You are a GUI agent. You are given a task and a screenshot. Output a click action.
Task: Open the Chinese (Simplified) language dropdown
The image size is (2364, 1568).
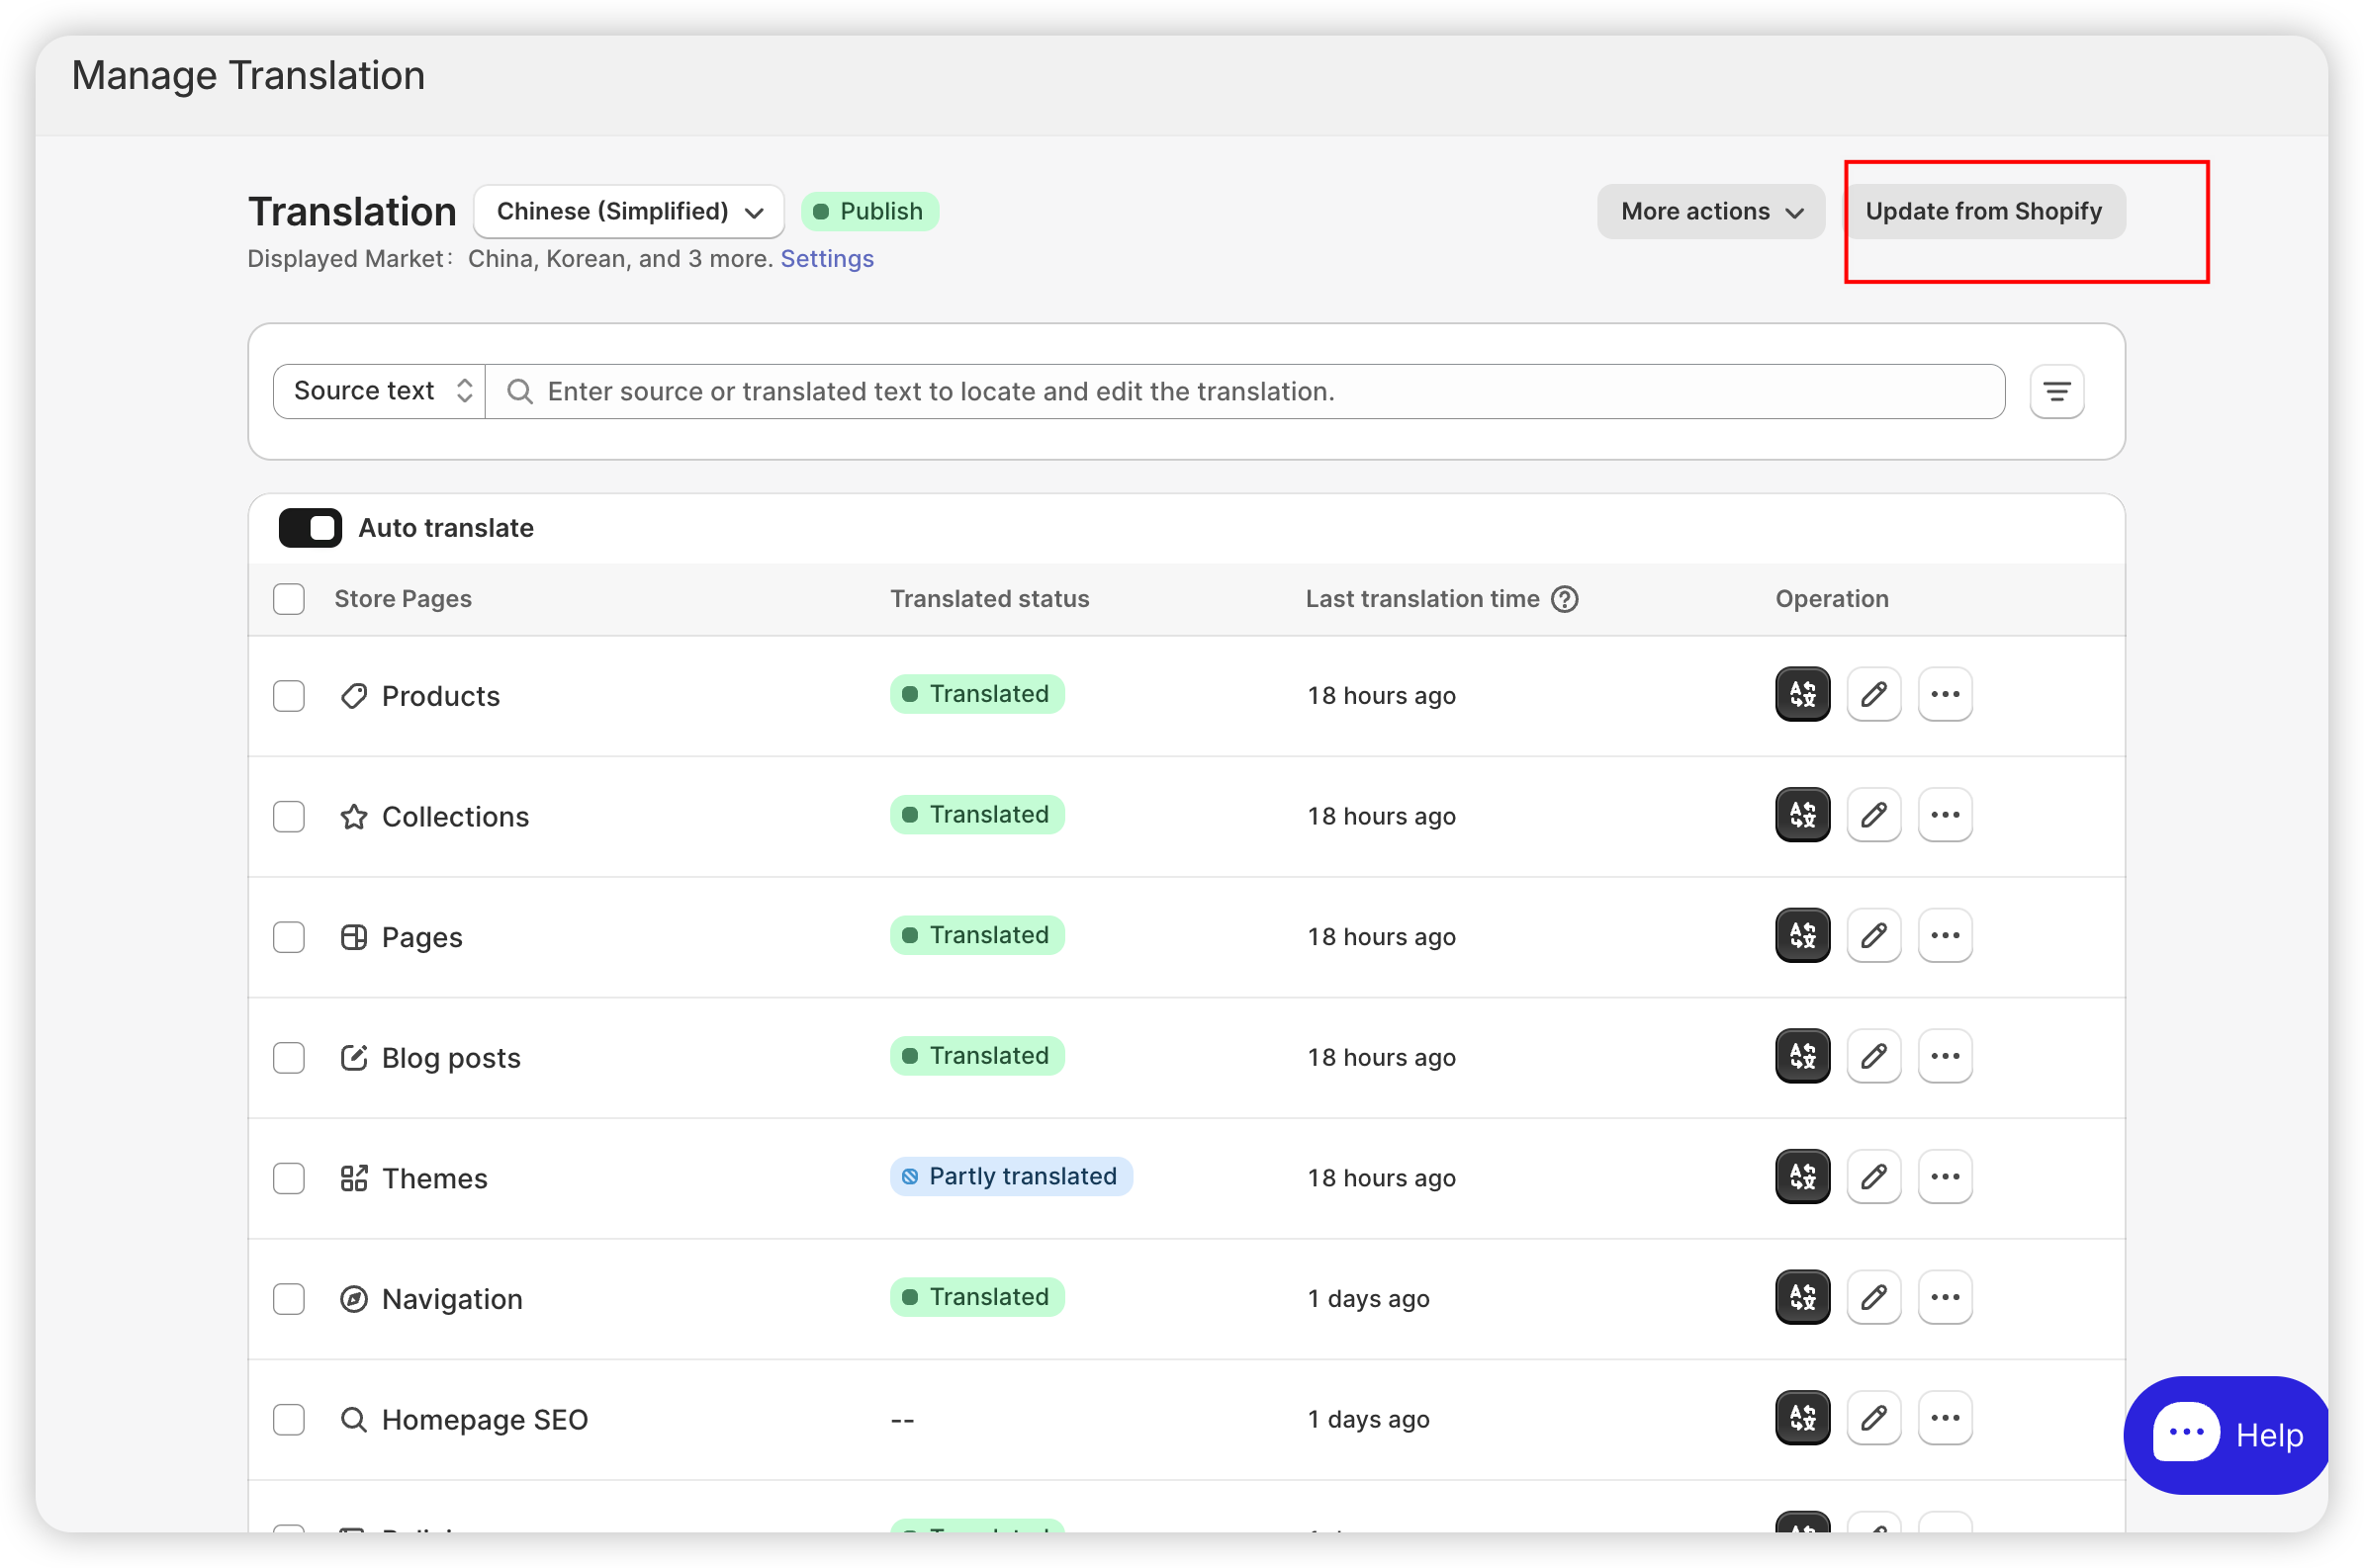click(628, 211)
